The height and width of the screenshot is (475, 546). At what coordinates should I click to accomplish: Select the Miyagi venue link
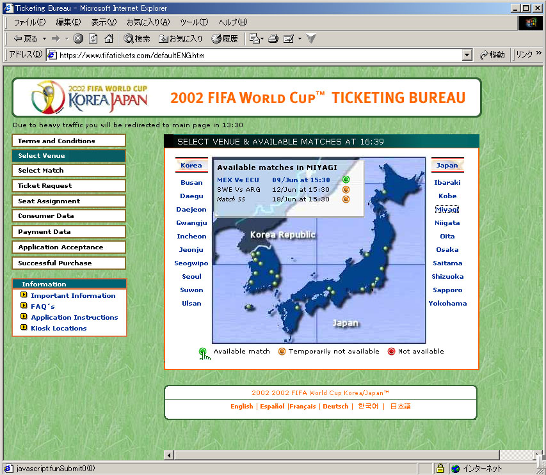pyautogui.click(x=447, y=209)
